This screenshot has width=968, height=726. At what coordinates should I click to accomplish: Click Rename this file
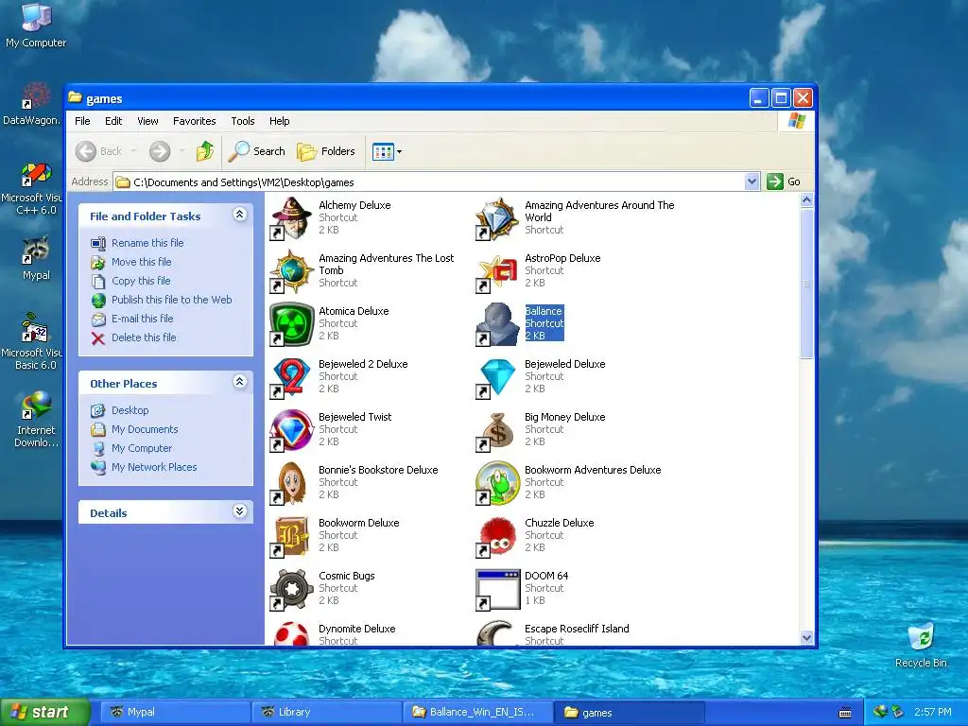point(147,243)
